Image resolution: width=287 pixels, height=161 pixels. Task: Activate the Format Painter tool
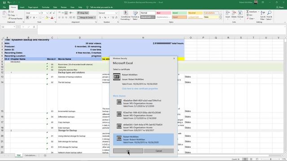(x=15, y=18)
